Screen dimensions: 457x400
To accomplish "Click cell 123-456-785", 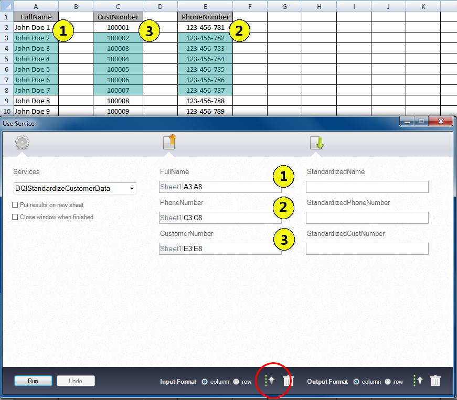I will tap(205, 69).
